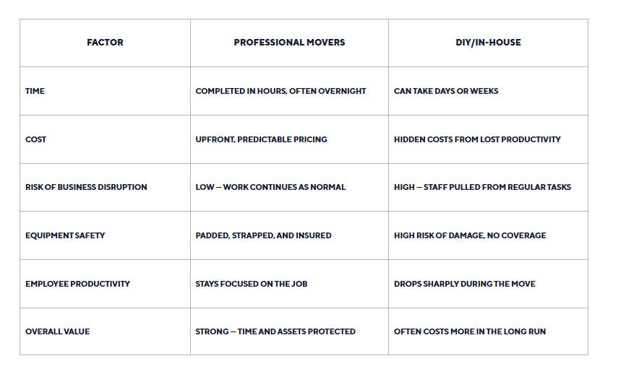Click the DIY/IN-HOUSE column header
The image size is (626, 369).
coord(488,43)
